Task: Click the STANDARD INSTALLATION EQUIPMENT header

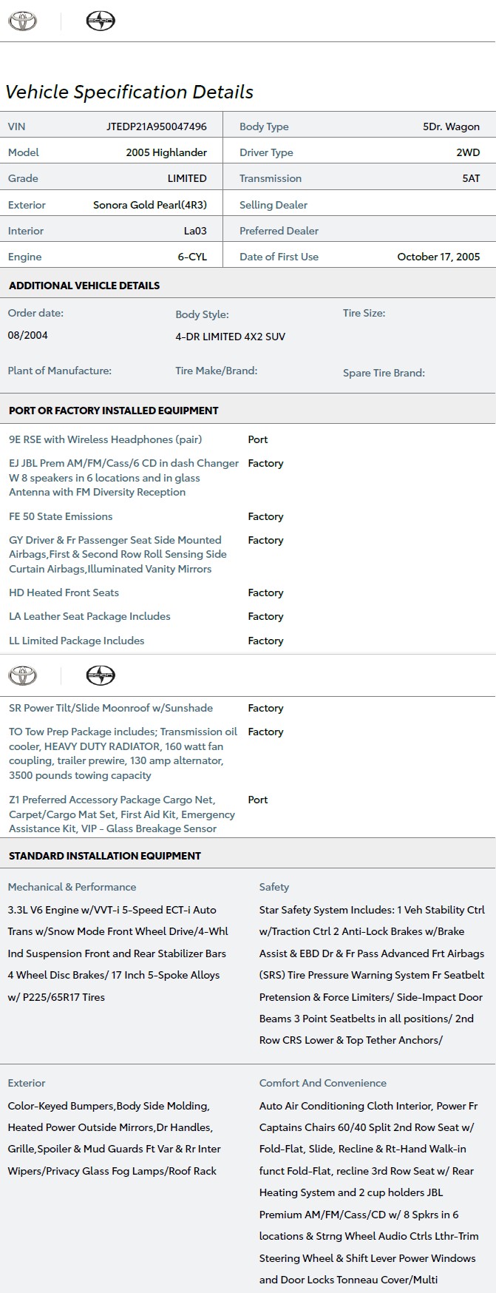Action: [x=105, y=856]
